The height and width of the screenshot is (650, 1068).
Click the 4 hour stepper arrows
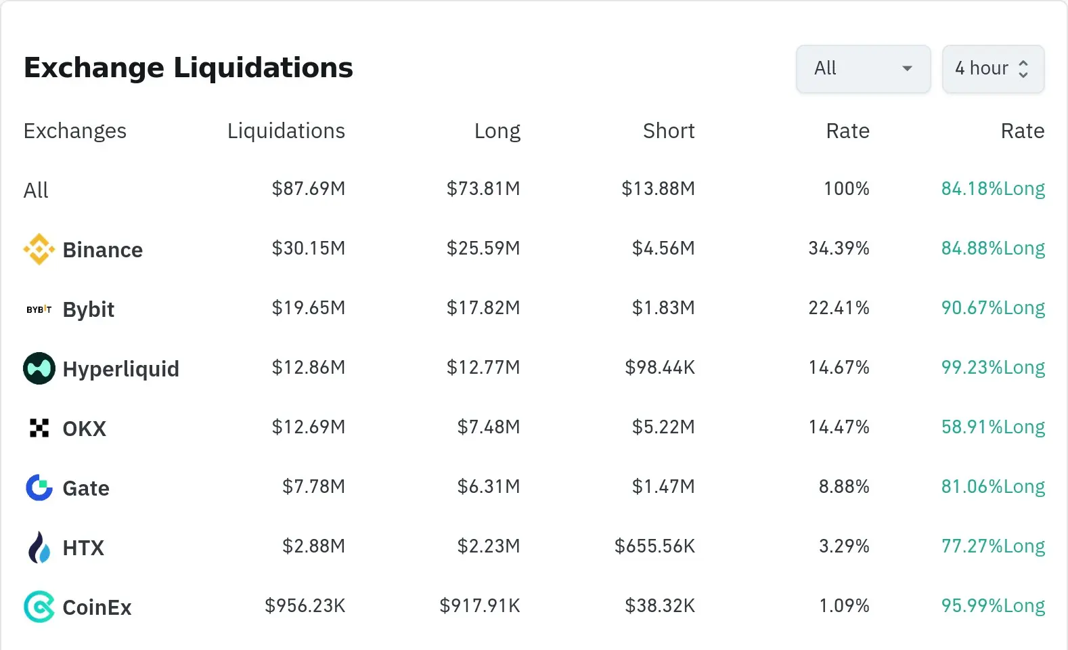pyautogui.click(x=1025, y=68)
